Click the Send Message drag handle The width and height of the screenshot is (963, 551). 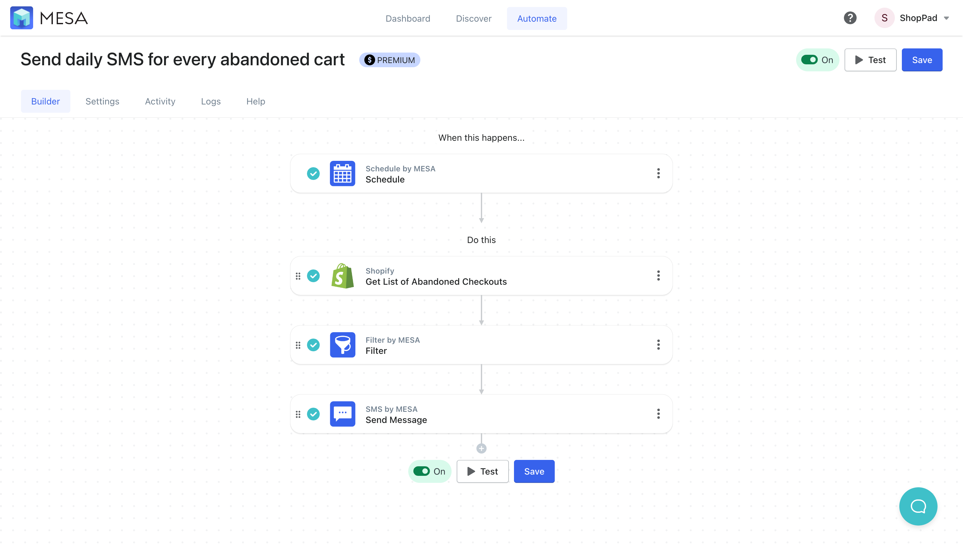pyautogui.click(x=298, y=414)
